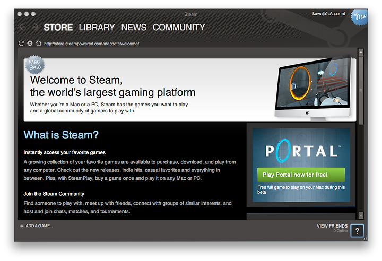
Task: Click Play Portal now for free
Action: click(301, 175)
